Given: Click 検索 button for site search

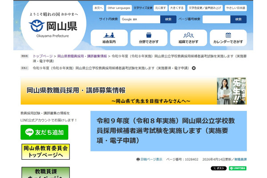Looking at the screenshot, I should [168, 19].
